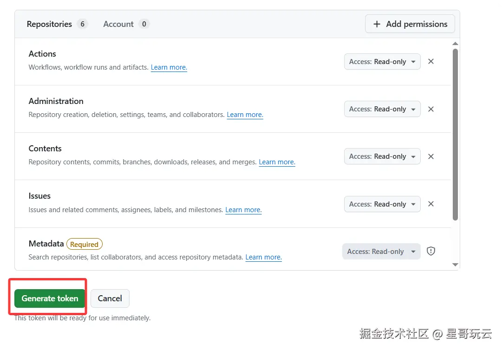Click the Issues permission heading
Viewport: 502px width, 350px height.
(x=39, y=196)
